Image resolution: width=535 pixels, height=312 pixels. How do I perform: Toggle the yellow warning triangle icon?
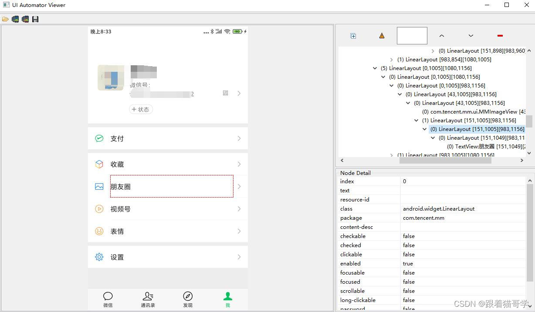click(382, 36)
